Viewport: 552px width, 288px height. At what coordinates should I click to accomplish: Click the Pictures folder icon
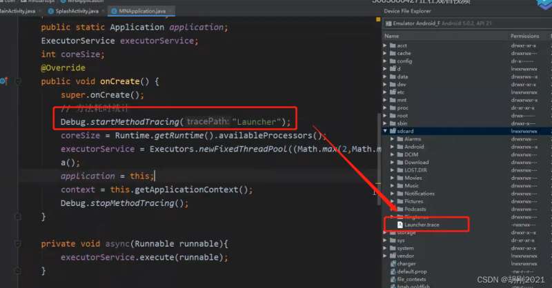tap(400, 201)
